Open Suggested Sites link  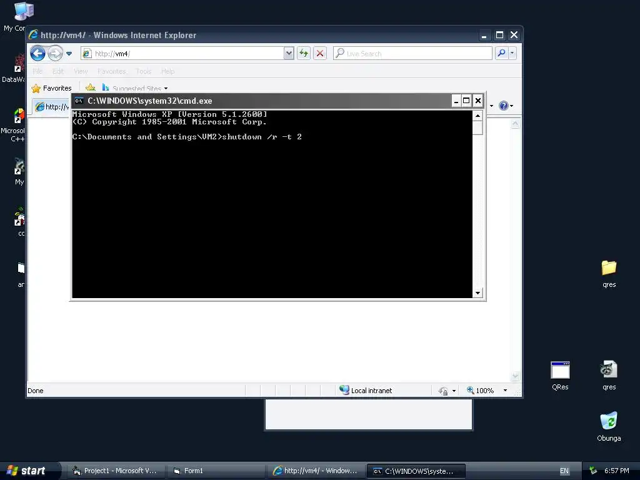[135, 87]
